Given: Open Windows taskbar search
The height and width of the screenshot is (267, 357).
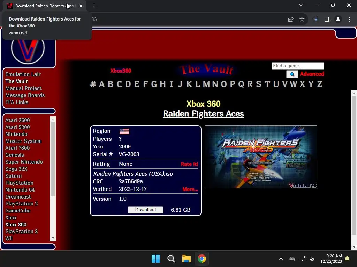Looking at the screenshot, I should point(171,259).
